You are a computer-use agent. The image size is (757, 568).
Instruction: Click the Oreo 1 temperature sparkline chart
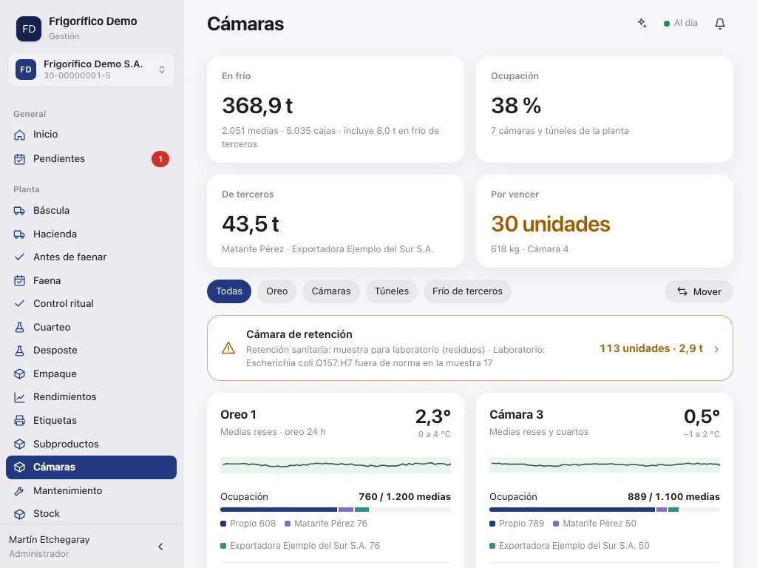[x=336, y=465]
